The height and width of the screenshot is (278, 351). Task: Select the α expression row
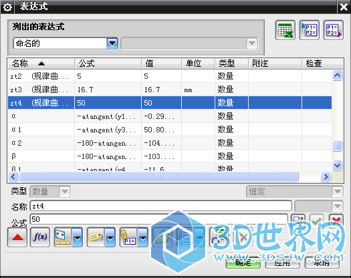tap(170, 116)
